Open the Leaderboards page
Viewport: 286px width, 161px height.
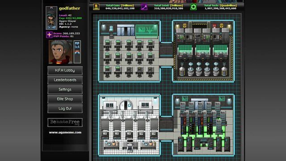65,80
